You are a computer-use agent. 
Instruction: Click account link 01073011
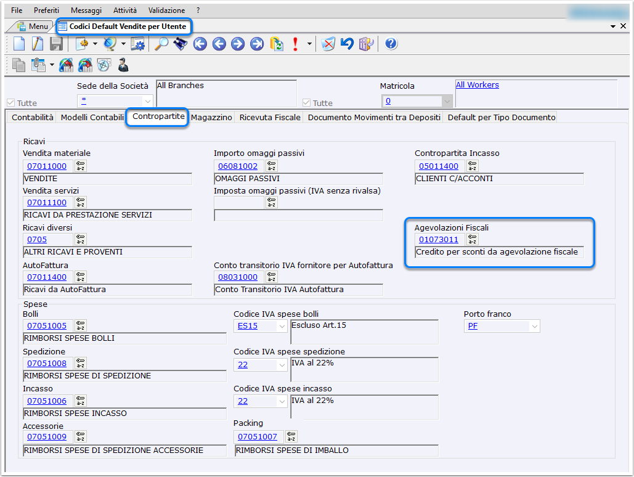point(439,240)
